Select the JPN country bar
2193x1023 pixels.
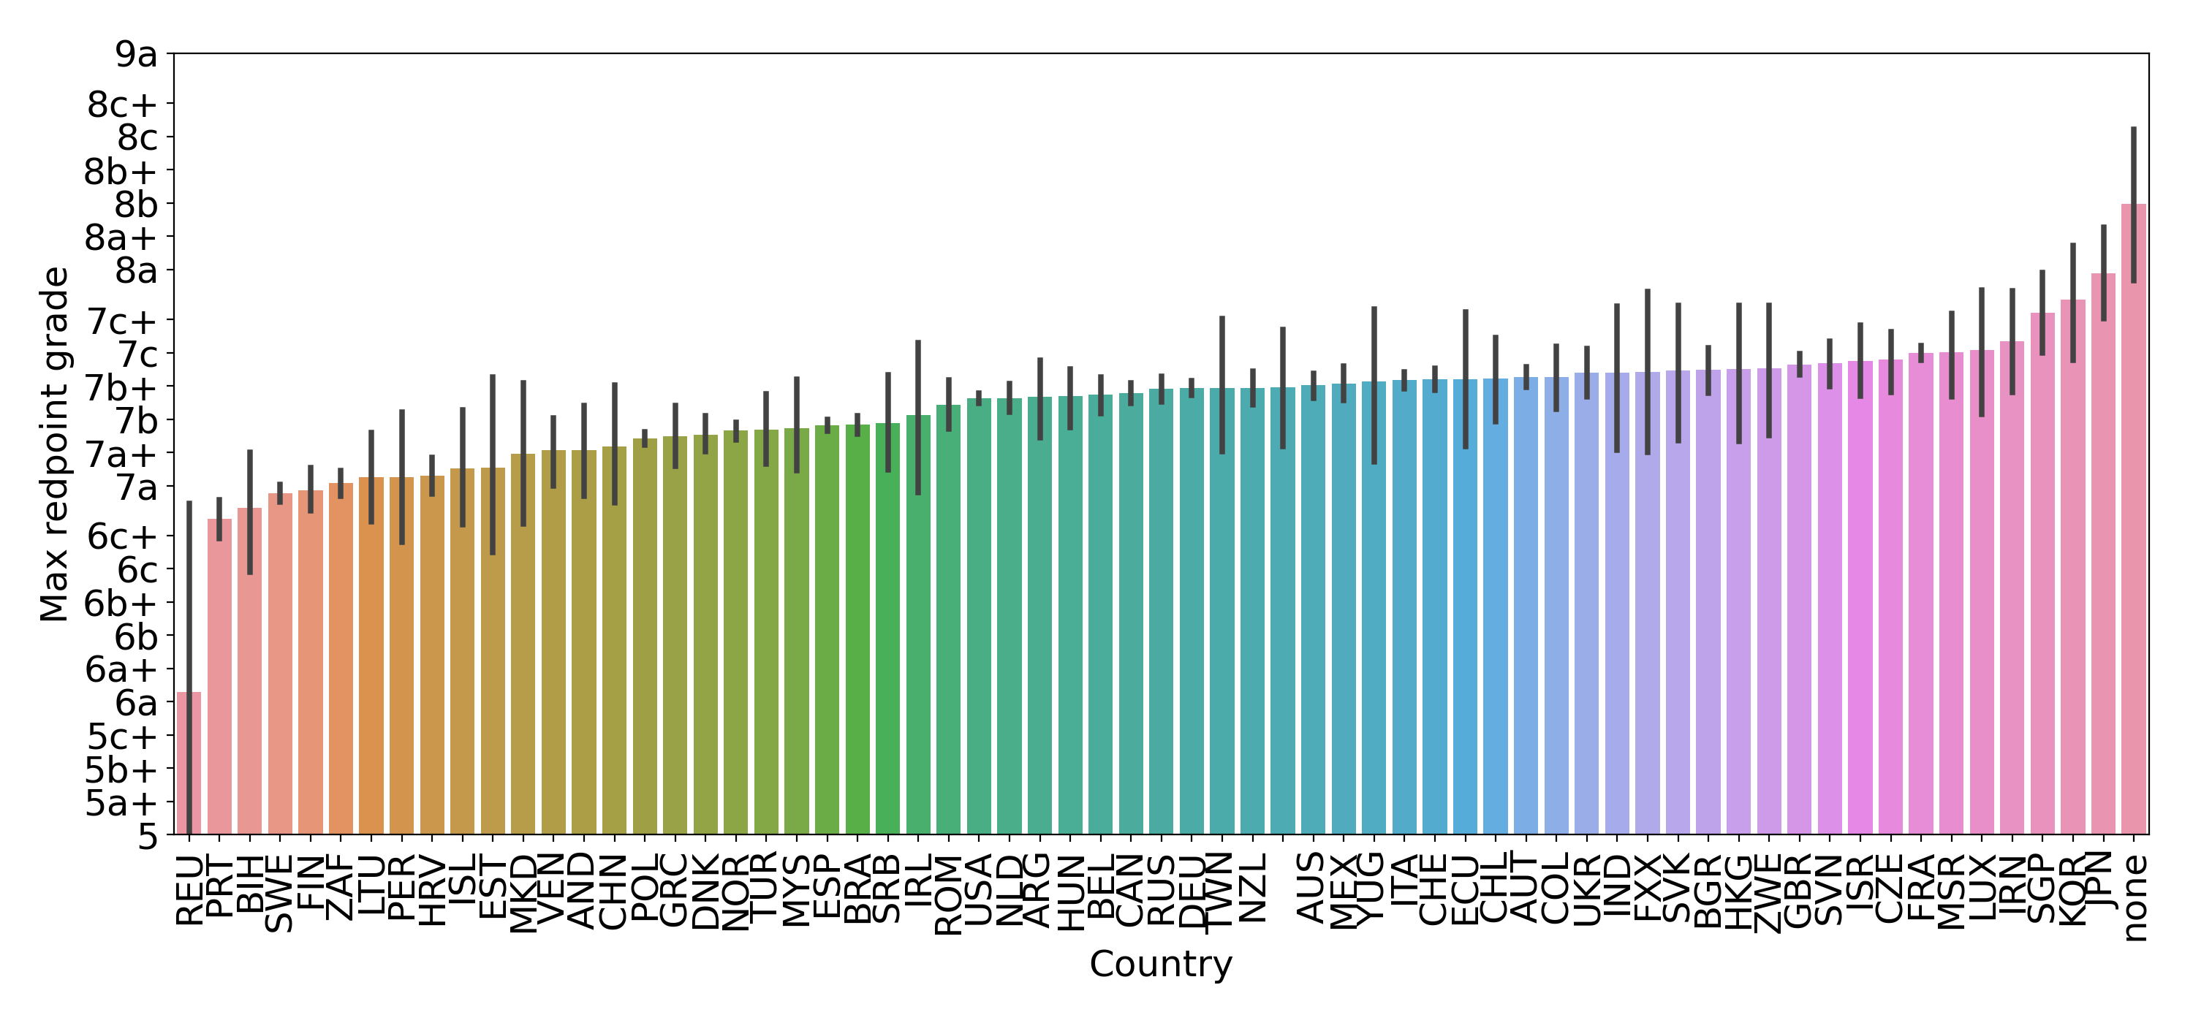(2103, 554)
